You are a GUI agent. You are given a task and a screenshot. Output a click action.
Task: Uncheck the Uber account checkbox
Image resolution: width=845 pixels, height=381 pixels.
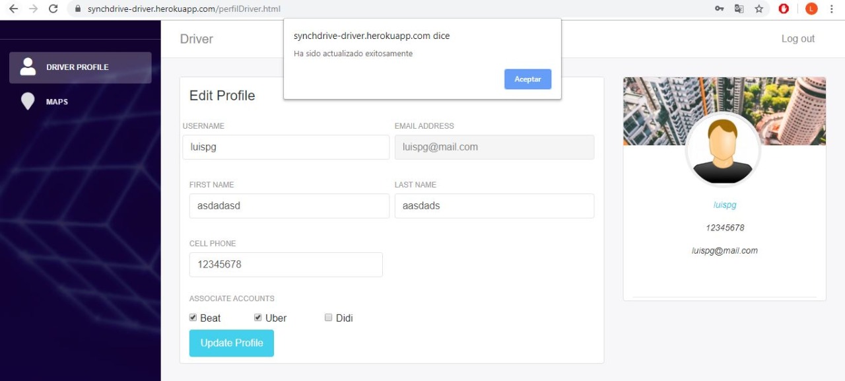[x=259, y=318]
